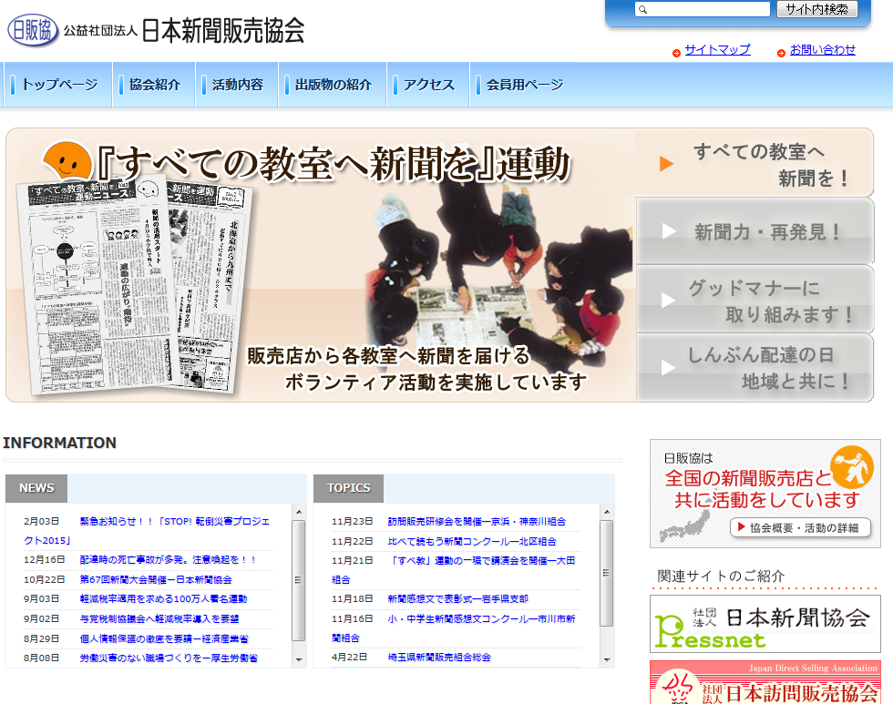
Task: Click the TOPICS list scroll down arrow
Action: (x=607, y=659)
